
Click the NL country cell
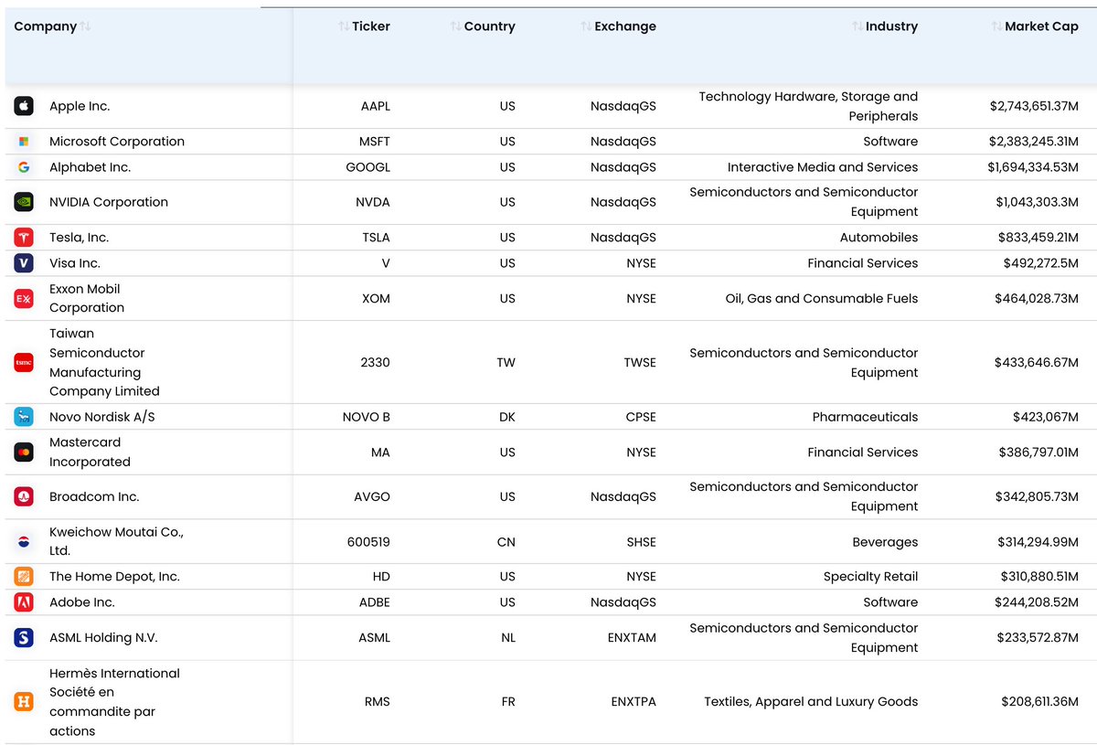[x=508, y=638]
